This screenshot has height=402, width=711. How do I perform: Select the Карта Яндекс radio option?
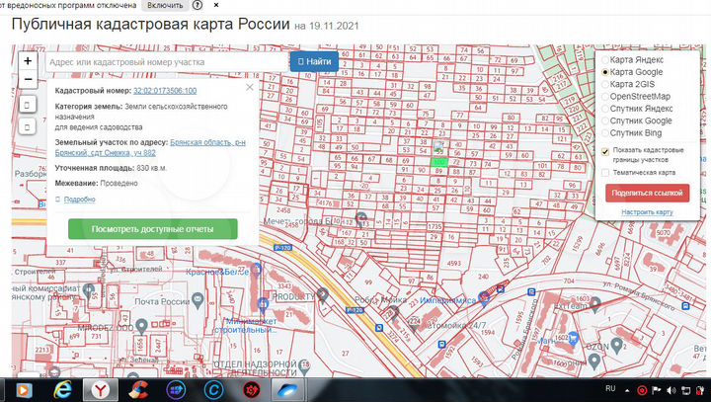605,60
